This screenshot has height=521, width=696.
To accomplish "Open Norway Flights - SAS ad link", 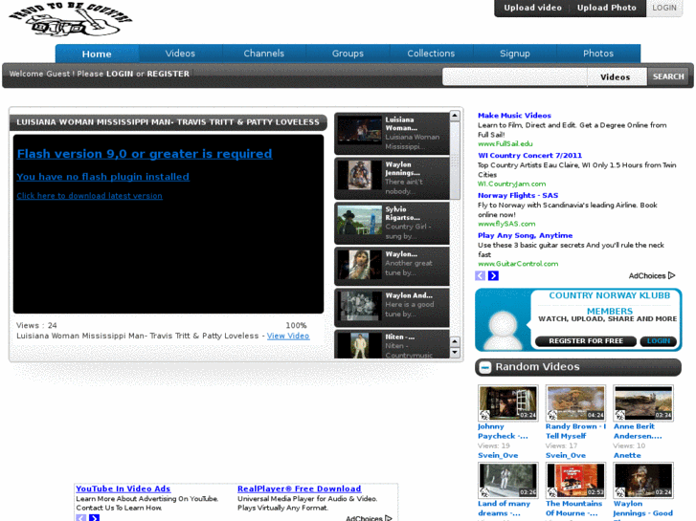I will [518, 195].
